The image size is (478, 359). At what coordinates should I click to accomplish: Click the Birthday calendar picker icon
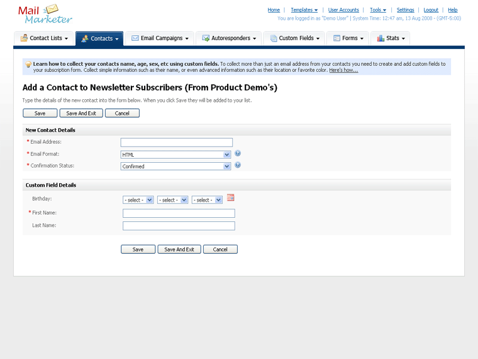click(x=231, y=198)
